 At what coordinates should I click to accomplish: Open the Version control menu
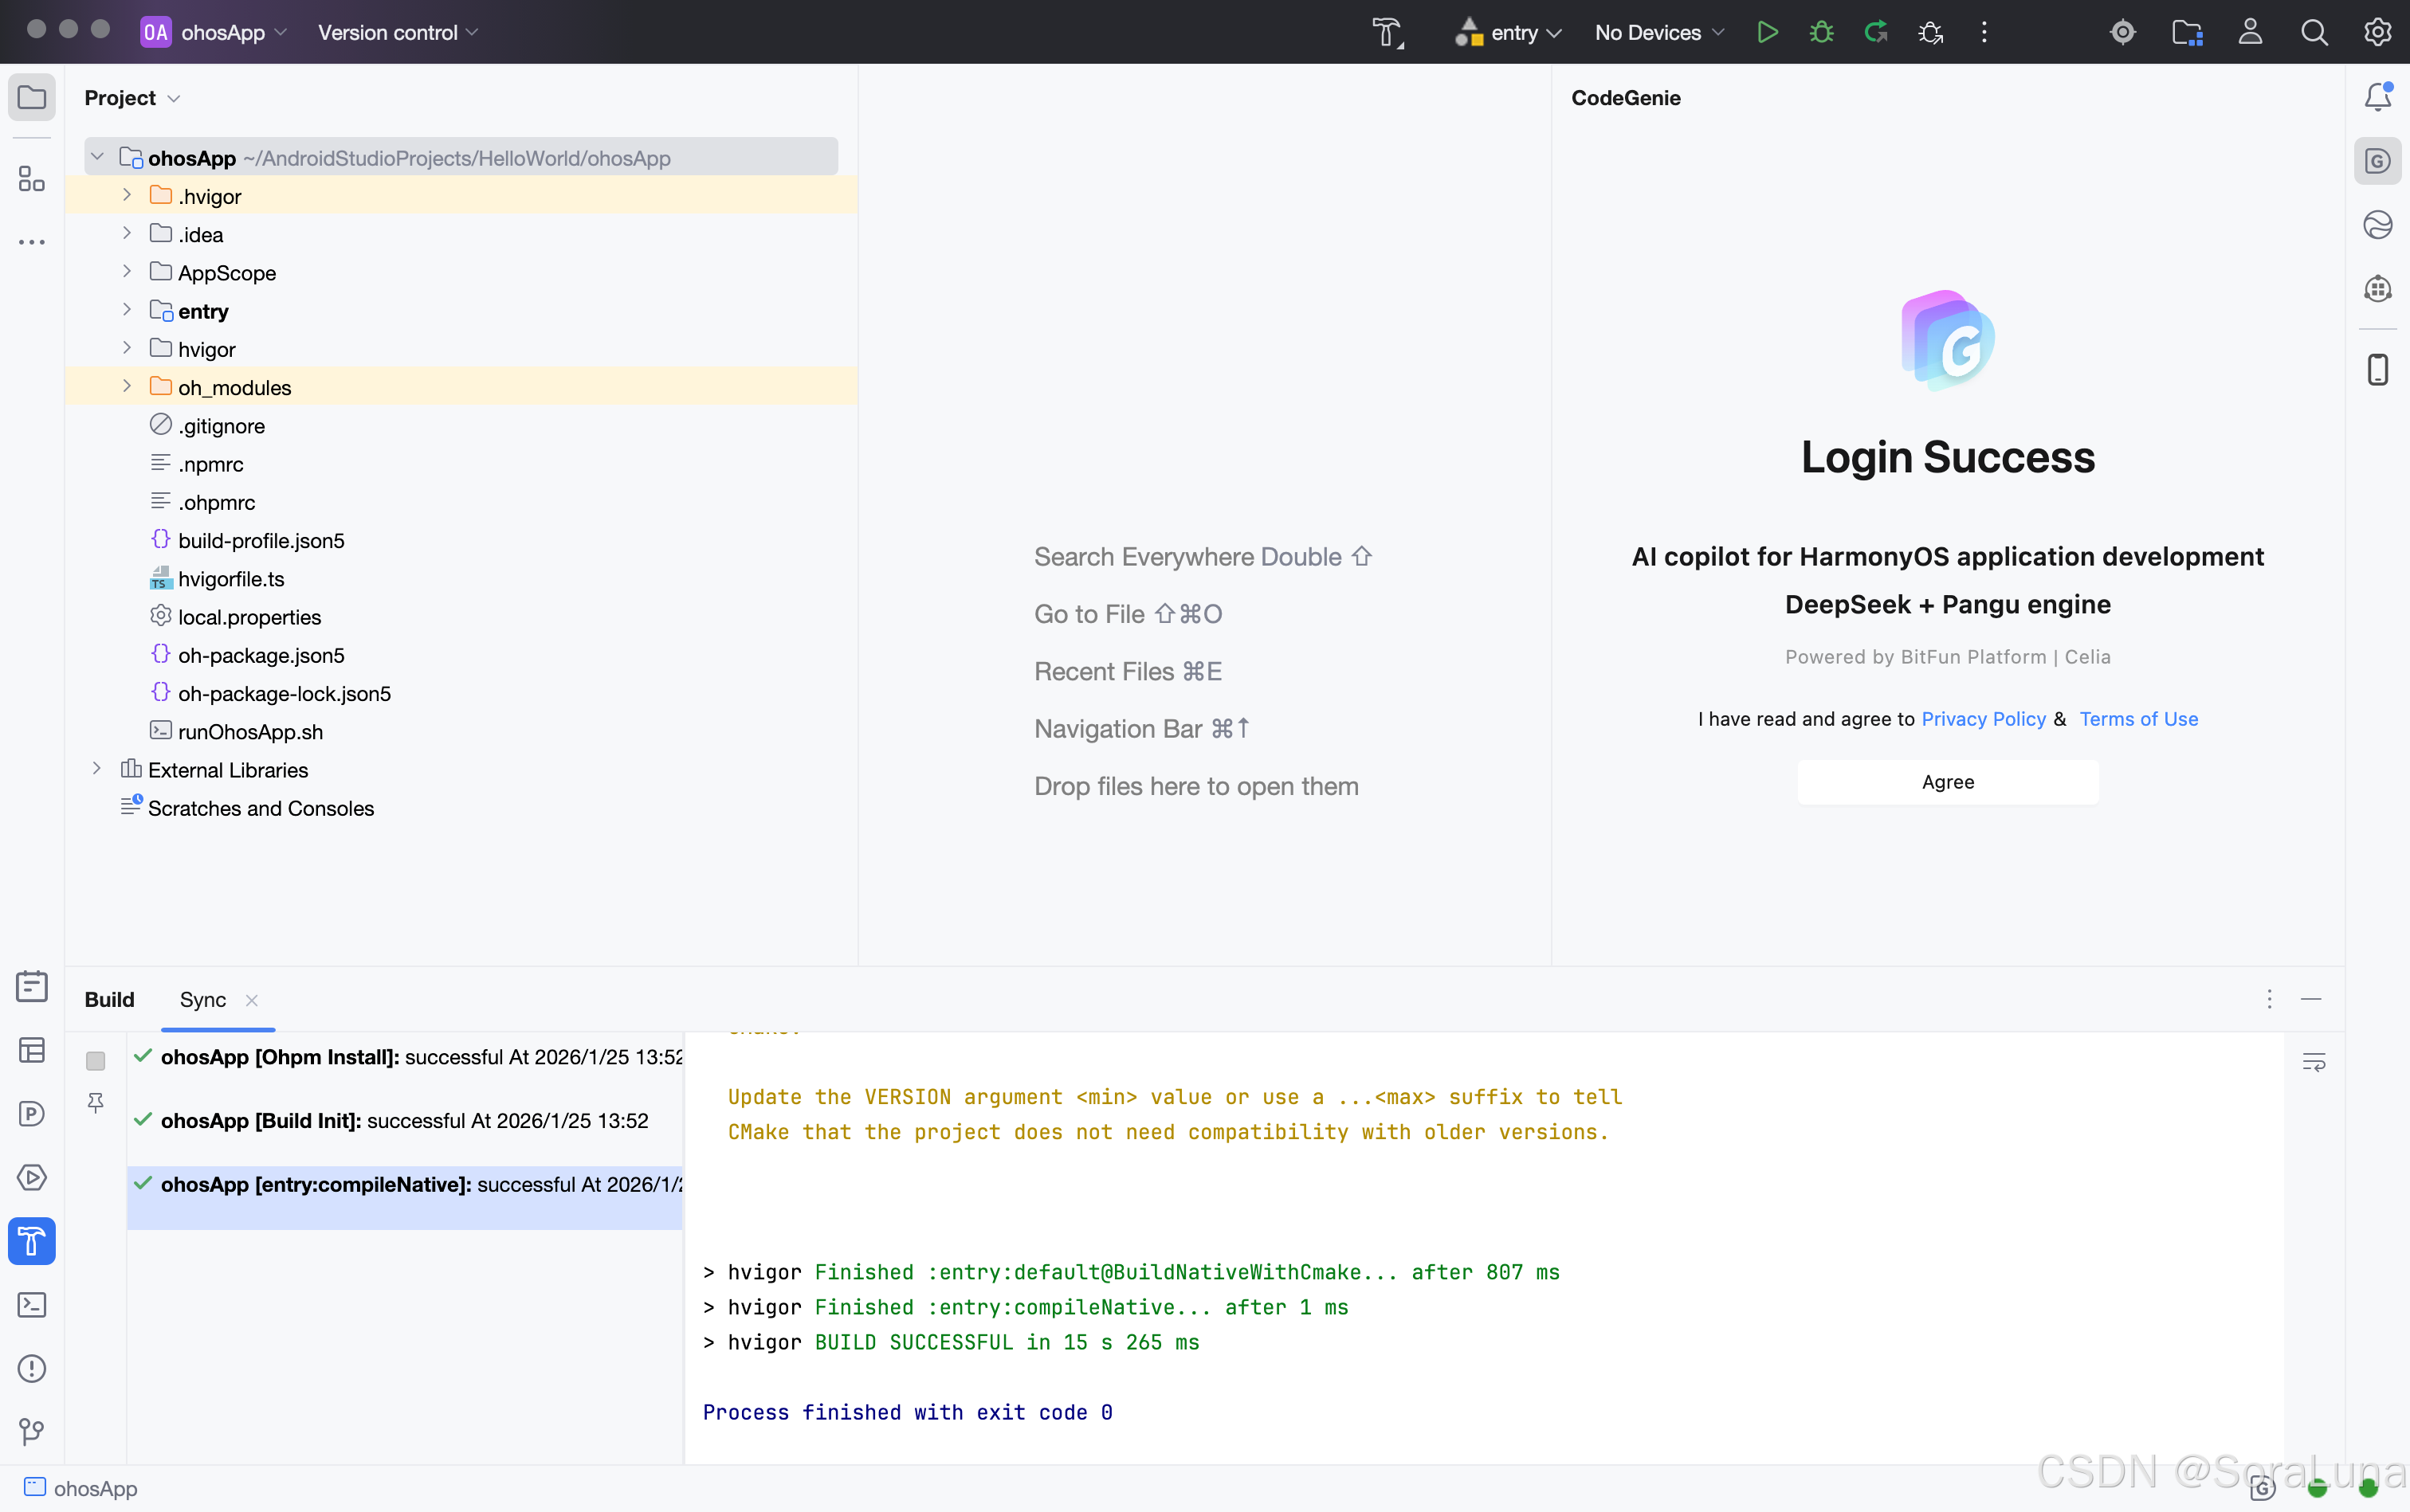tap(397, 32)
